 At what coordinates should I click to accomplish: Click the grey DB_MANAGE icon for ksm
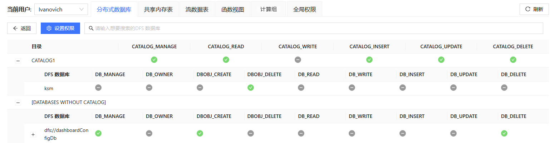coord(98,87)
